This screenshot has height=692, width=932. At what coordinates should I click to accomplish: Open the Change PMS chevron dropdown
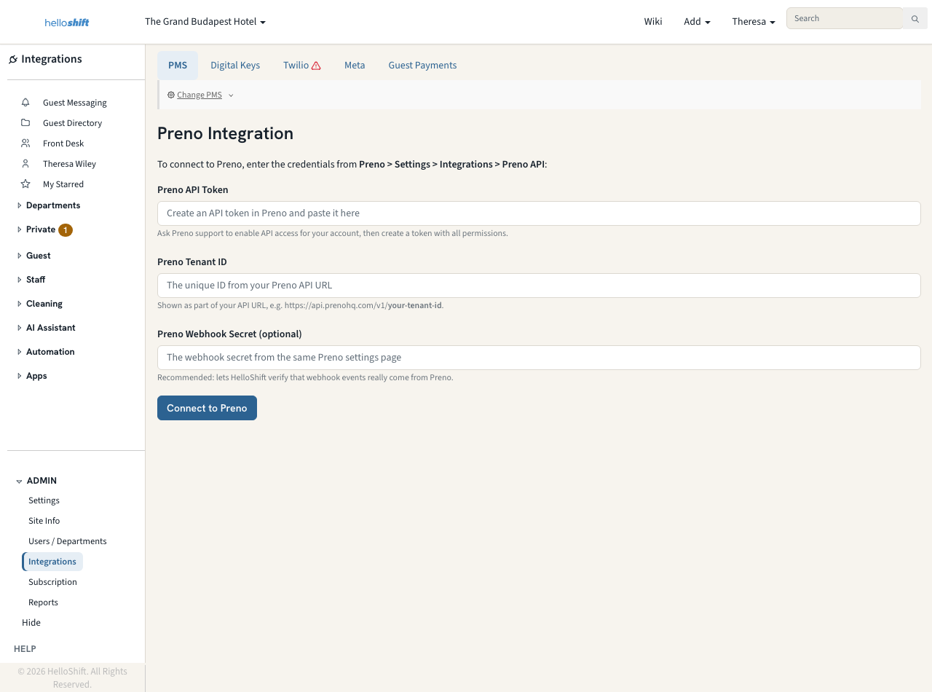point(231,95)
